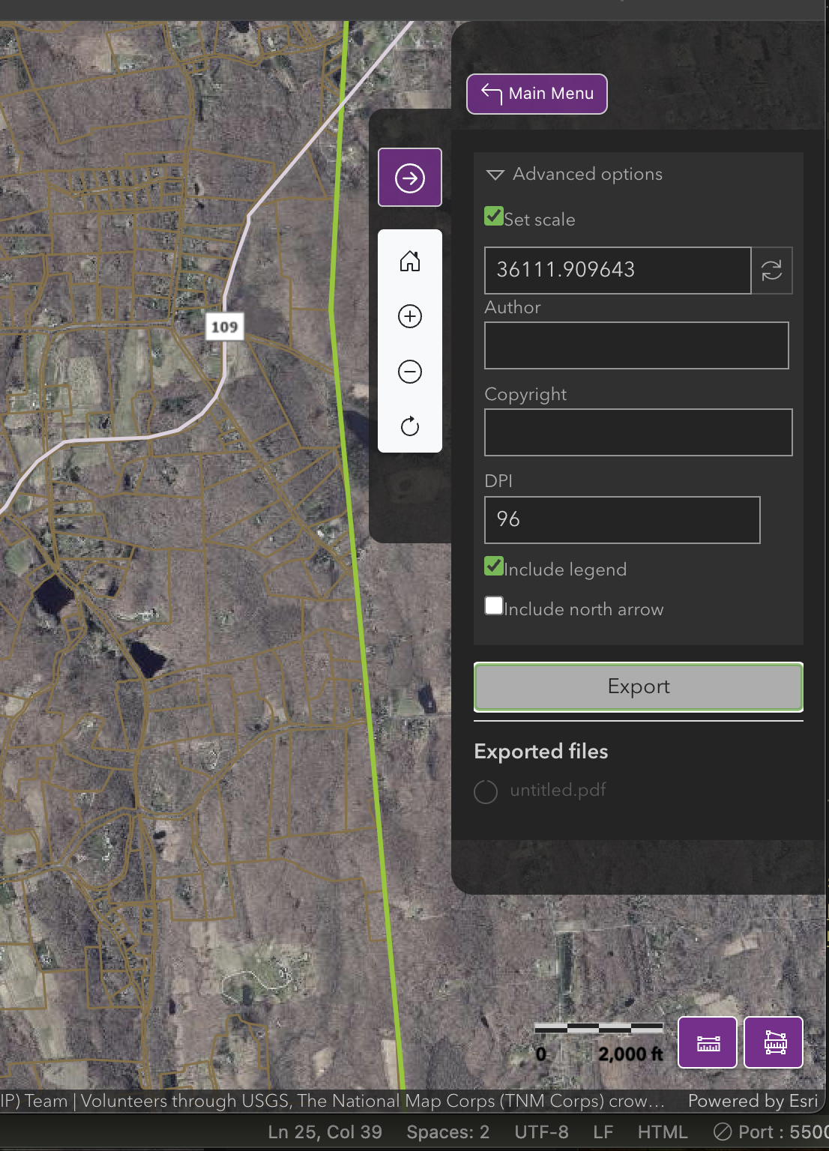
Task: Disable Include legend checkbox
Action: [494, 566]
